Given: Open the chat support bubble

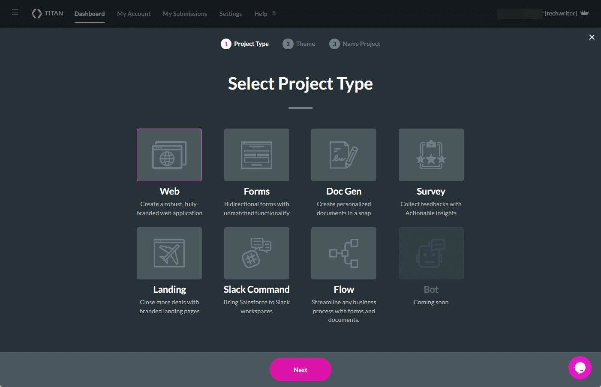Looking at the screenshot, I should tap(580, 368).
